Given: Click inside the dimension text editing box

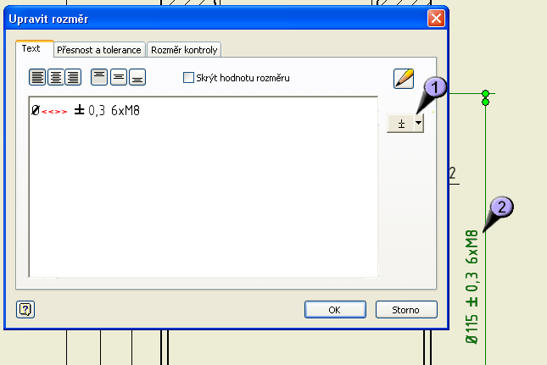Looking at the screenshot, I should point(204,187).
